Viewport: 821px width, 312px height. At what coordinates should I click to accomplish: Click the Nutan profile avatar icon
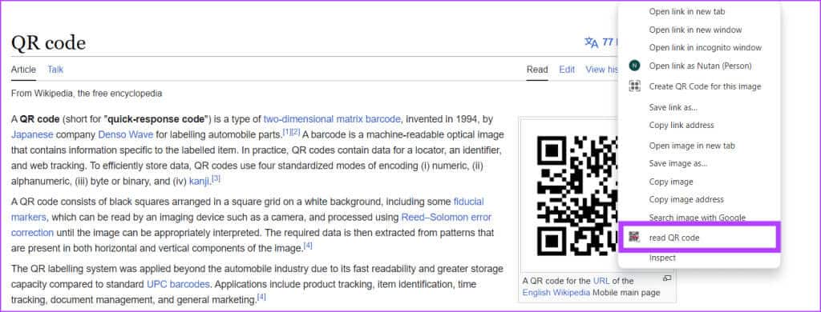[635, 66]
